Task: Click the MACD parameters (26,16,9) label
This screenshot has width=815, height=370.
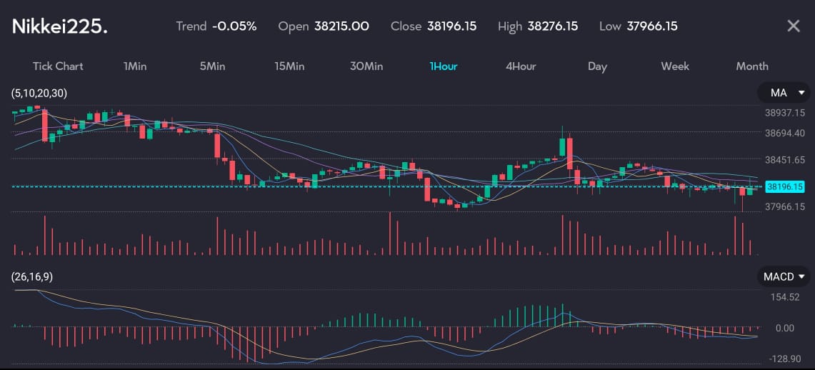Action: [x=32, y=276]
